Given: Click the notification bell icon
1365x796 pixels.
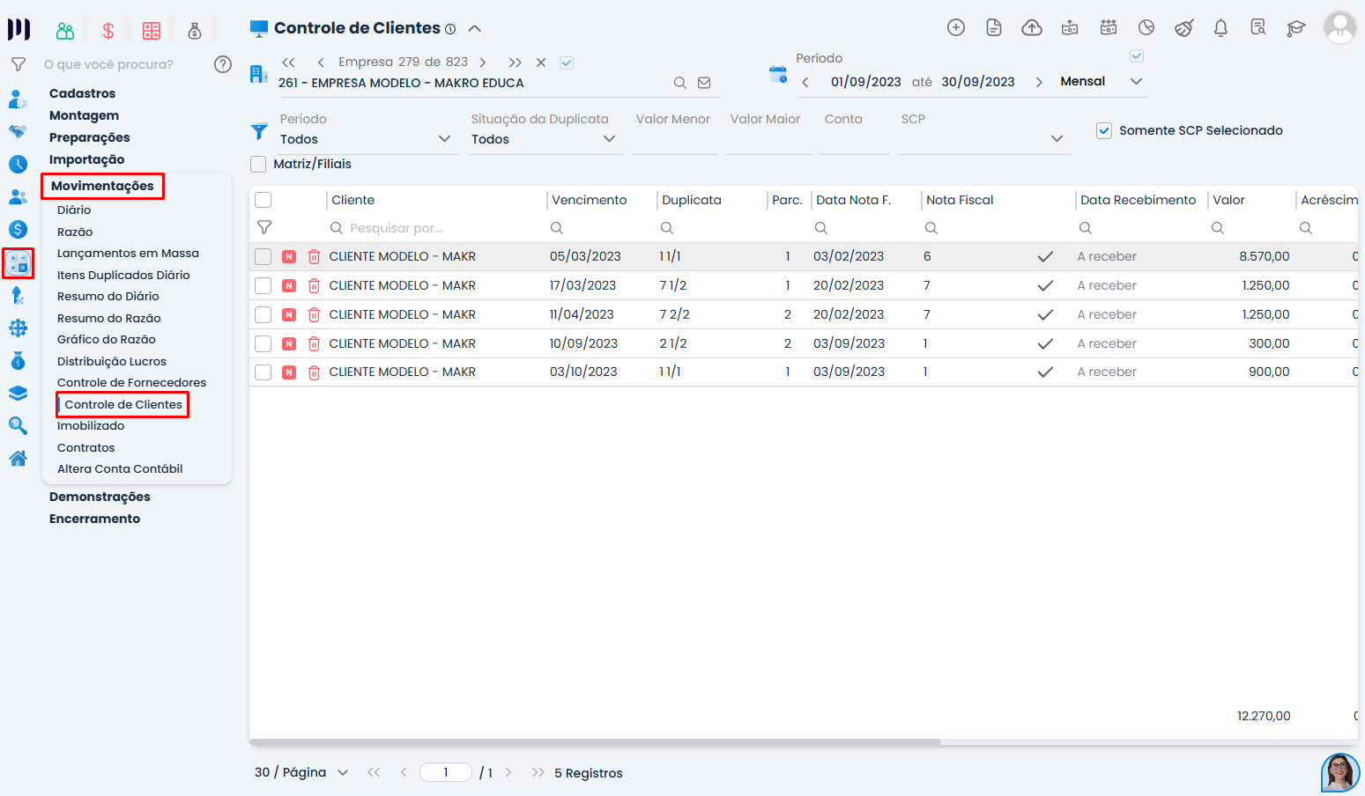Looking at the screenshot, I should [1220, 28].
